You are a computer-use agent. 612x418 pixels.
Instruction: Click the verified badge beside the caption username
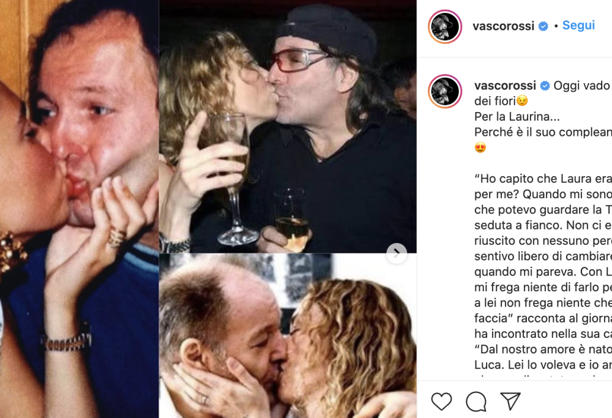543,86
